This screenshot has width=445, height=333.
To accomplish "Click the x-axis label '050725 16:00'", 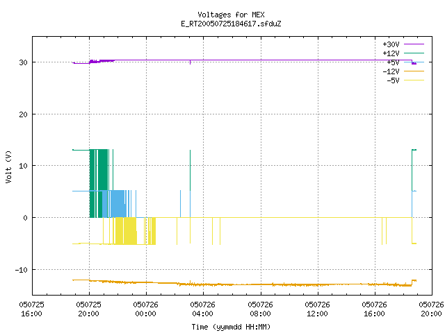I will [31, 309].
